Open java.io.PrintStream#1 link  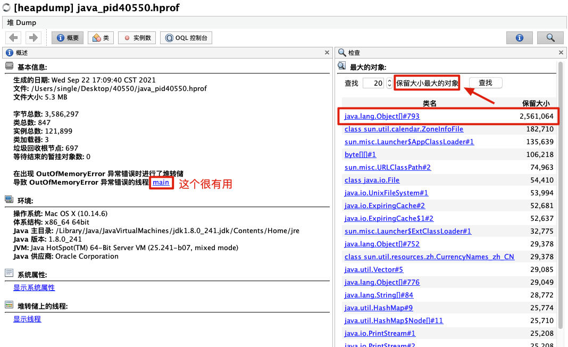pos(380,334)
